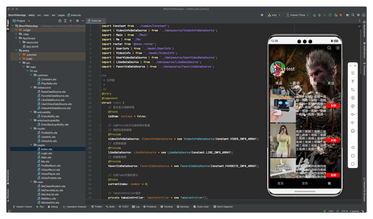The height and width of the screenshot is (219, 373).
Task: Stop the running app with the red square
Action: pyautogui.click(x=341, y=15)
